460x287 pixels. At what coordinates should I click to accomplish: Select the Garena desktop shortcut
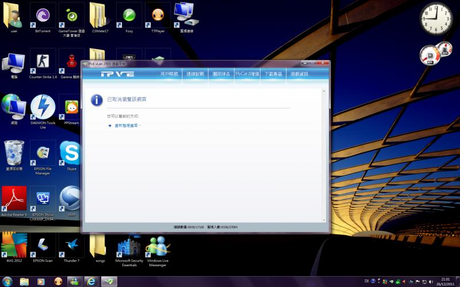point(70,64)
